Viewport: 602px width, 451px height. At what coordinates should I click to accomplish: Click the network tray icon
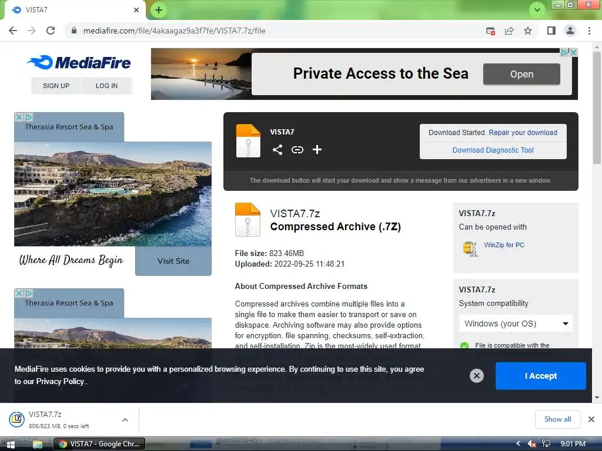tap(546, 444)
